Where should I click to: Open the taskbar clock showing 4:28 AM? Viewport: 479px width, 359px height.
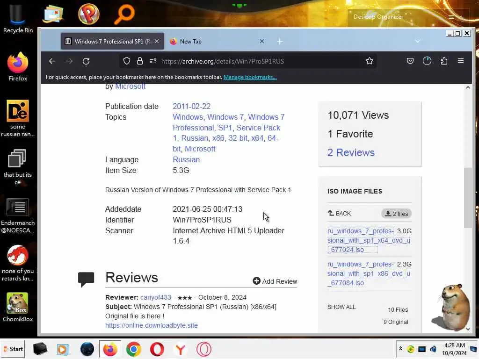(x=454, y=349)
